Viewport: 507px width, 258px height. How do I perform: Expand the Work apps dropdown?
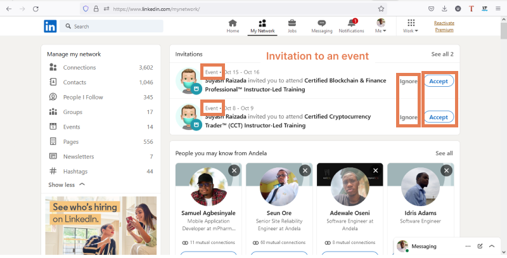coord(411,26)
